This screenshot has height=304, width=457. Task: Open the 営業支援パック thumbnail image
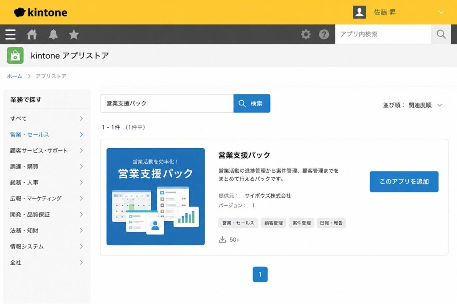click(156, 196)
